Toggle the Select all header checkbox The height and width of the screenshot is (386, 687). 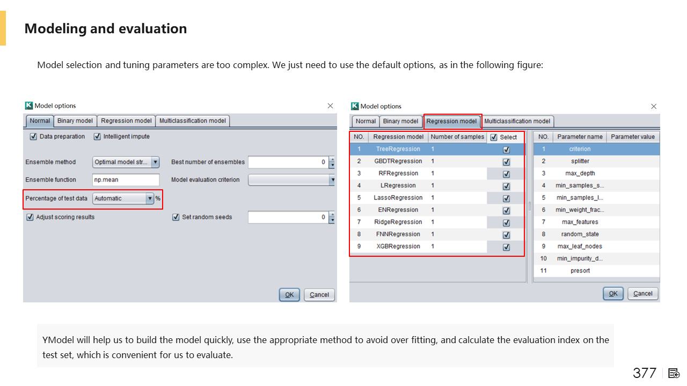[x=494, y=137]
